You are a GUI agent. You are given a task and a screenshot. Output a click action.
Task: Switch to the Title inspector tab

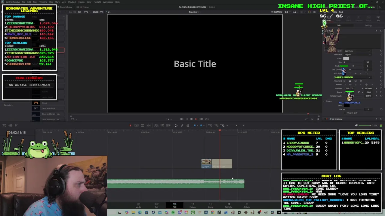pyautogui.click(x=338, y=25)
